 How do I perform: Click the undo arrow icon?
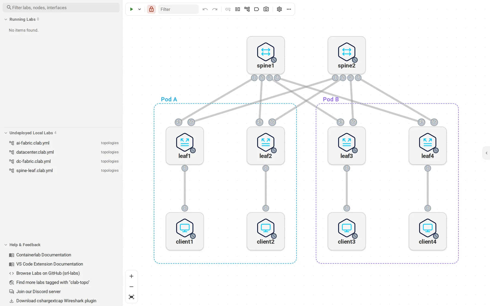205,9
